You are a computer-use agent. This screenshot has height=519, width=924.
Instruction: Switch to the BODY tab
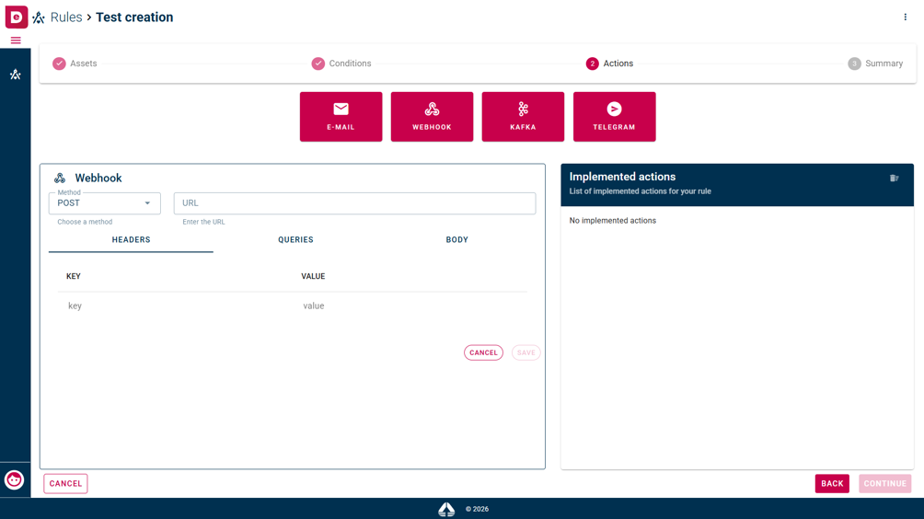coord(456,240)
